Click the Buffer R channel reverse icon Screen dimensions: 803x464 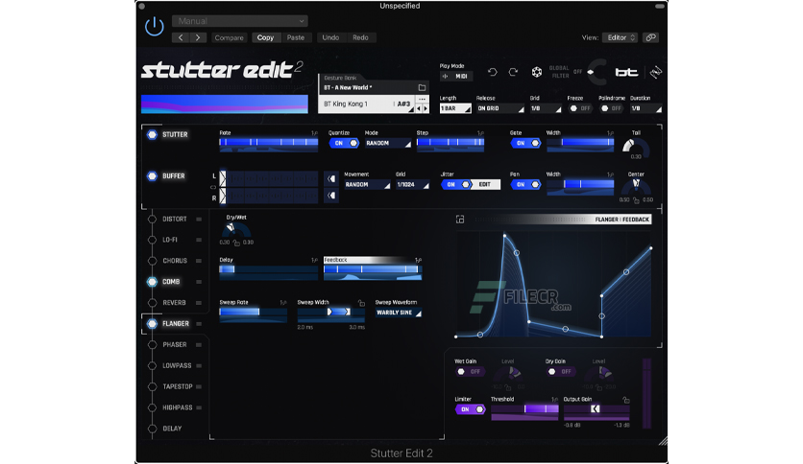[x=331, y=196]
